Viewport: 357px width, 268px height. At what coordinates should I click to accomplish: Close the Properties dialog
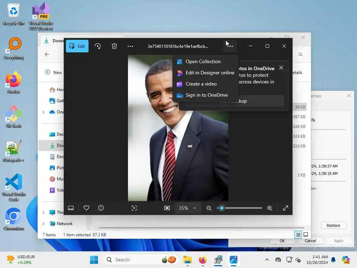click(x=349, y=96)
